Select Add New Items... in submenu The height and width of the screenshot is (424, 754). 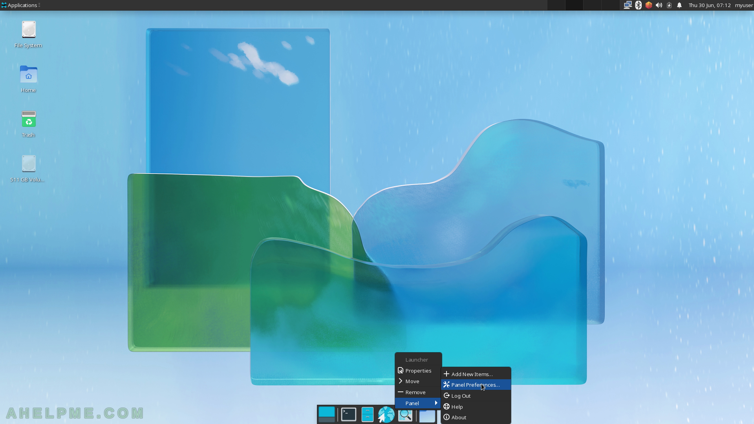(476, 374)
